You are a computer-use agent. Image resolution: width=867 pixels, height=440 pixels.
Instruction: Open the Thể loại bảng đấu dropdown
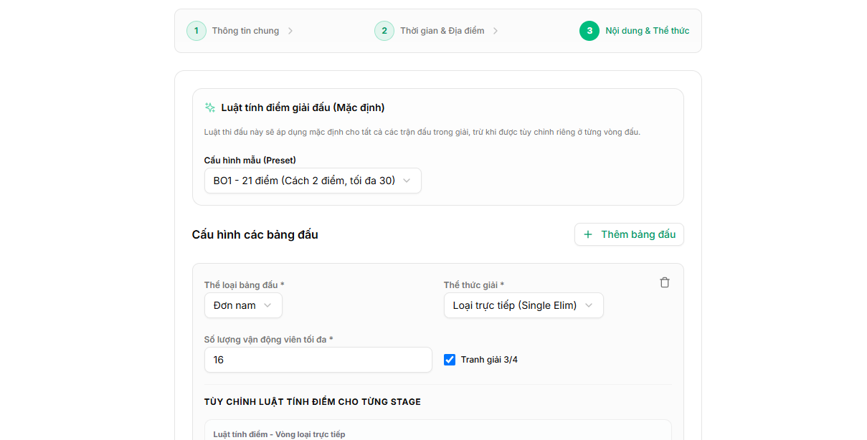coord(243,305)
